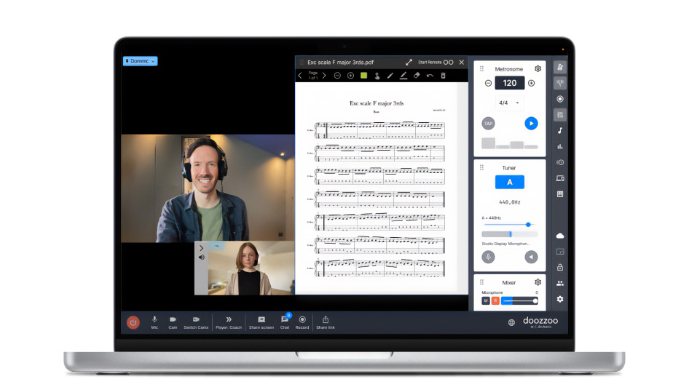Toggle the Cam button on bottom bar
This screenshot has width=689, height=387.
click(x=173, y=320)
